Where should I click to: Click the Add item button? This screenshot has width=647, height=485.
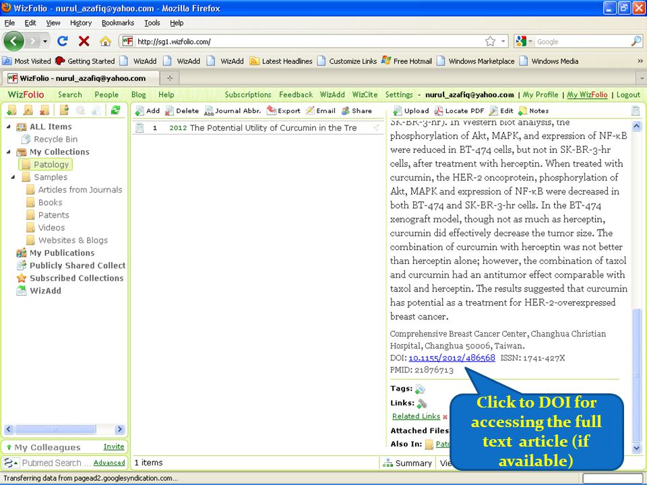[x=148, y=110]
